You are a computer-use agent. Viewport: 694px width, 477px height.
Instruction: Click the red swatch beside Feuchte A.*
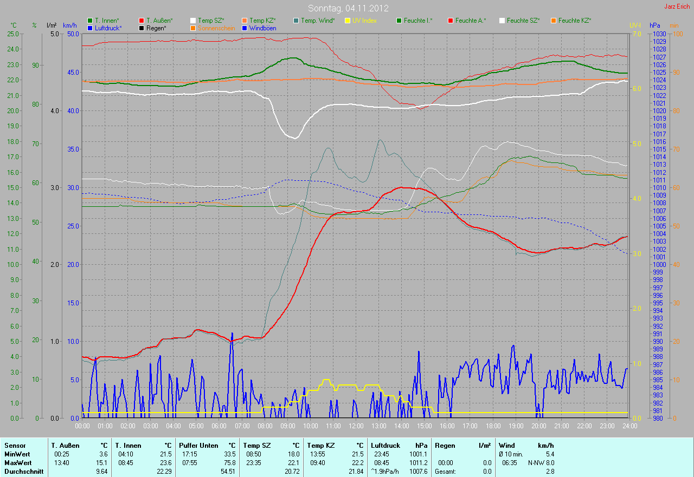[x=451, y=21]
